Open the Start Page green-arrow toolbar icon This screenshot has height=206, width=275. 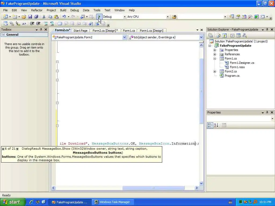tap(256, 17)
